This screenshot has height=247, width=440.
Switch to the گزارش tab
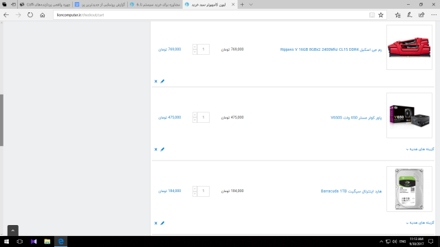[100, 5]
